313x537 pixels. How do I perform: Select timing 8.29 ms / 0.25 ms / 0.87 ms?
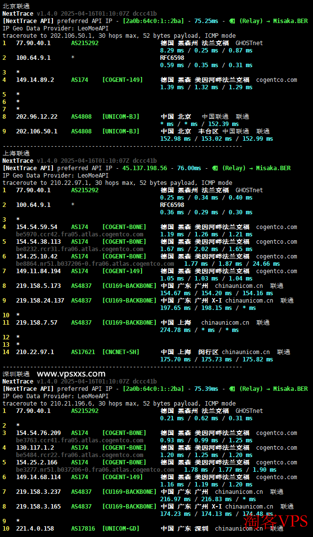[206, 51]
